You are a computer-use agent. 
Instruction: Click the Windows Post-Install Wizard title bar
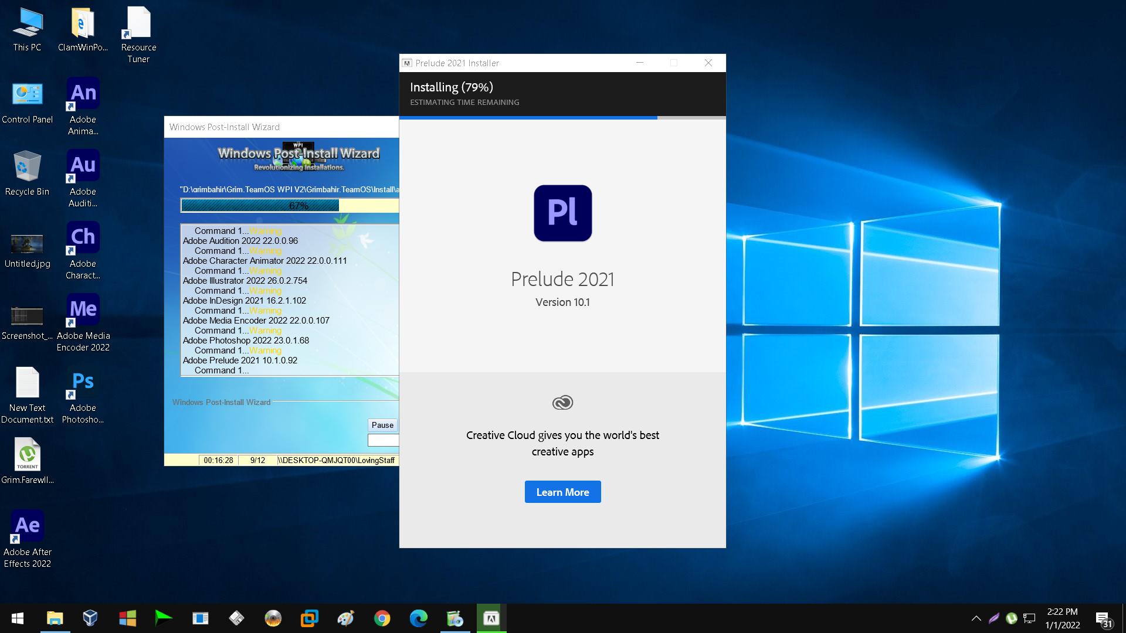click(x=281, y=127)
